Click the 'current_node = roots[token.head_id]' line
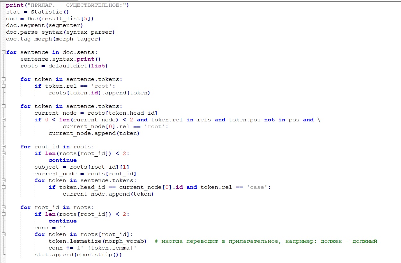Screen dimensions: 401x263 [x=96, y=113]
